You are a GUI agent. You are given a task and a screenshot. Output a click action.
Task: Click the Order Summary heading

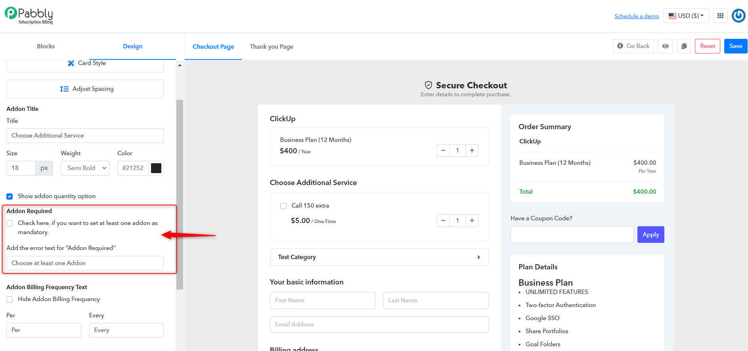point(545,127)
